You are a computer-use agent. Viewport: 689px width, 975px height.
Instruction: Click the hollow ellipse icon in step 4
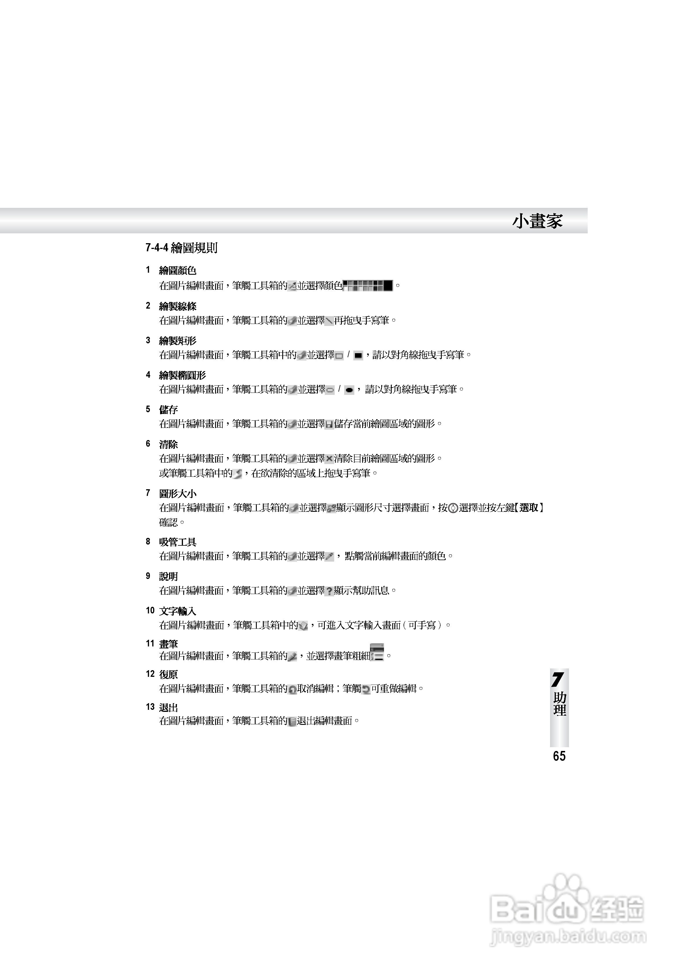[330, 390]
